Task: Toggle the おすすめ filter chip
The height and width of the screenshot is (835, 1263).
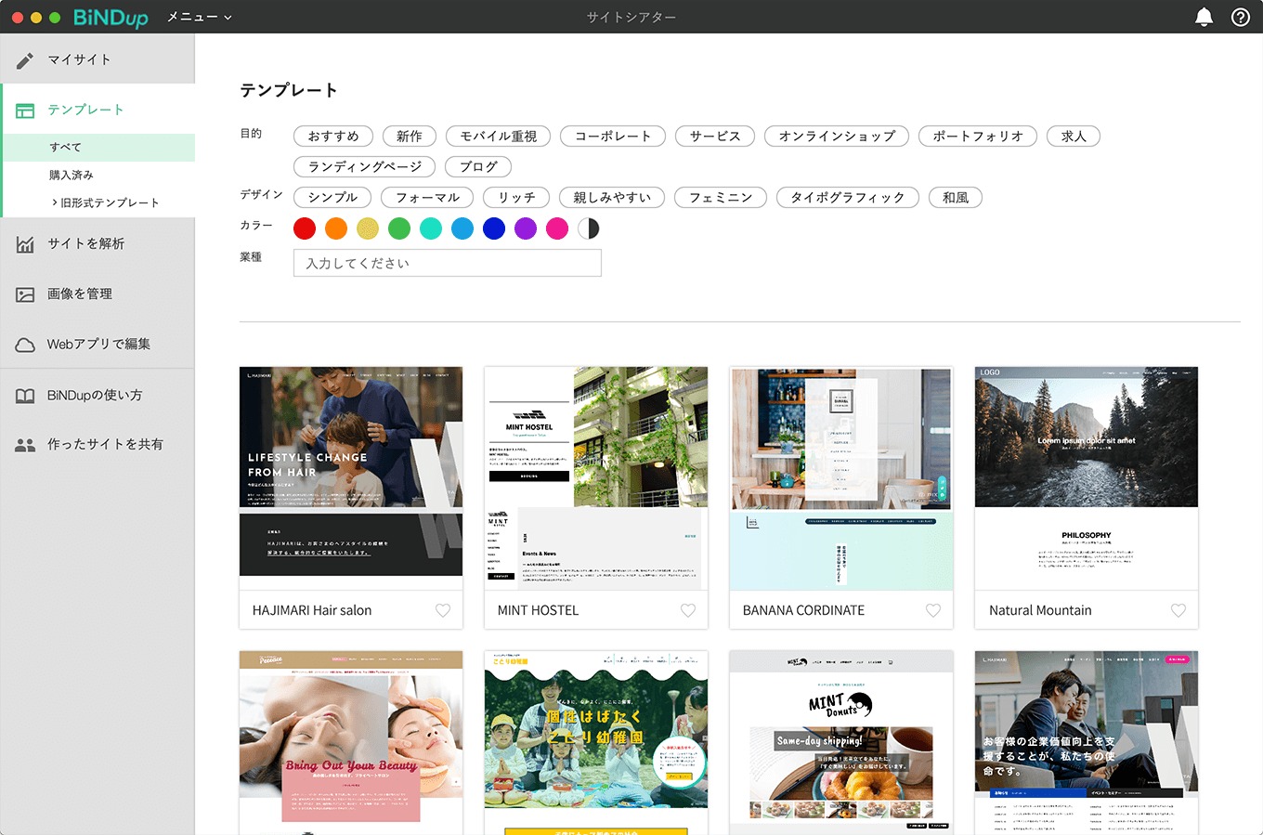Action: click(x=332, y=136)
